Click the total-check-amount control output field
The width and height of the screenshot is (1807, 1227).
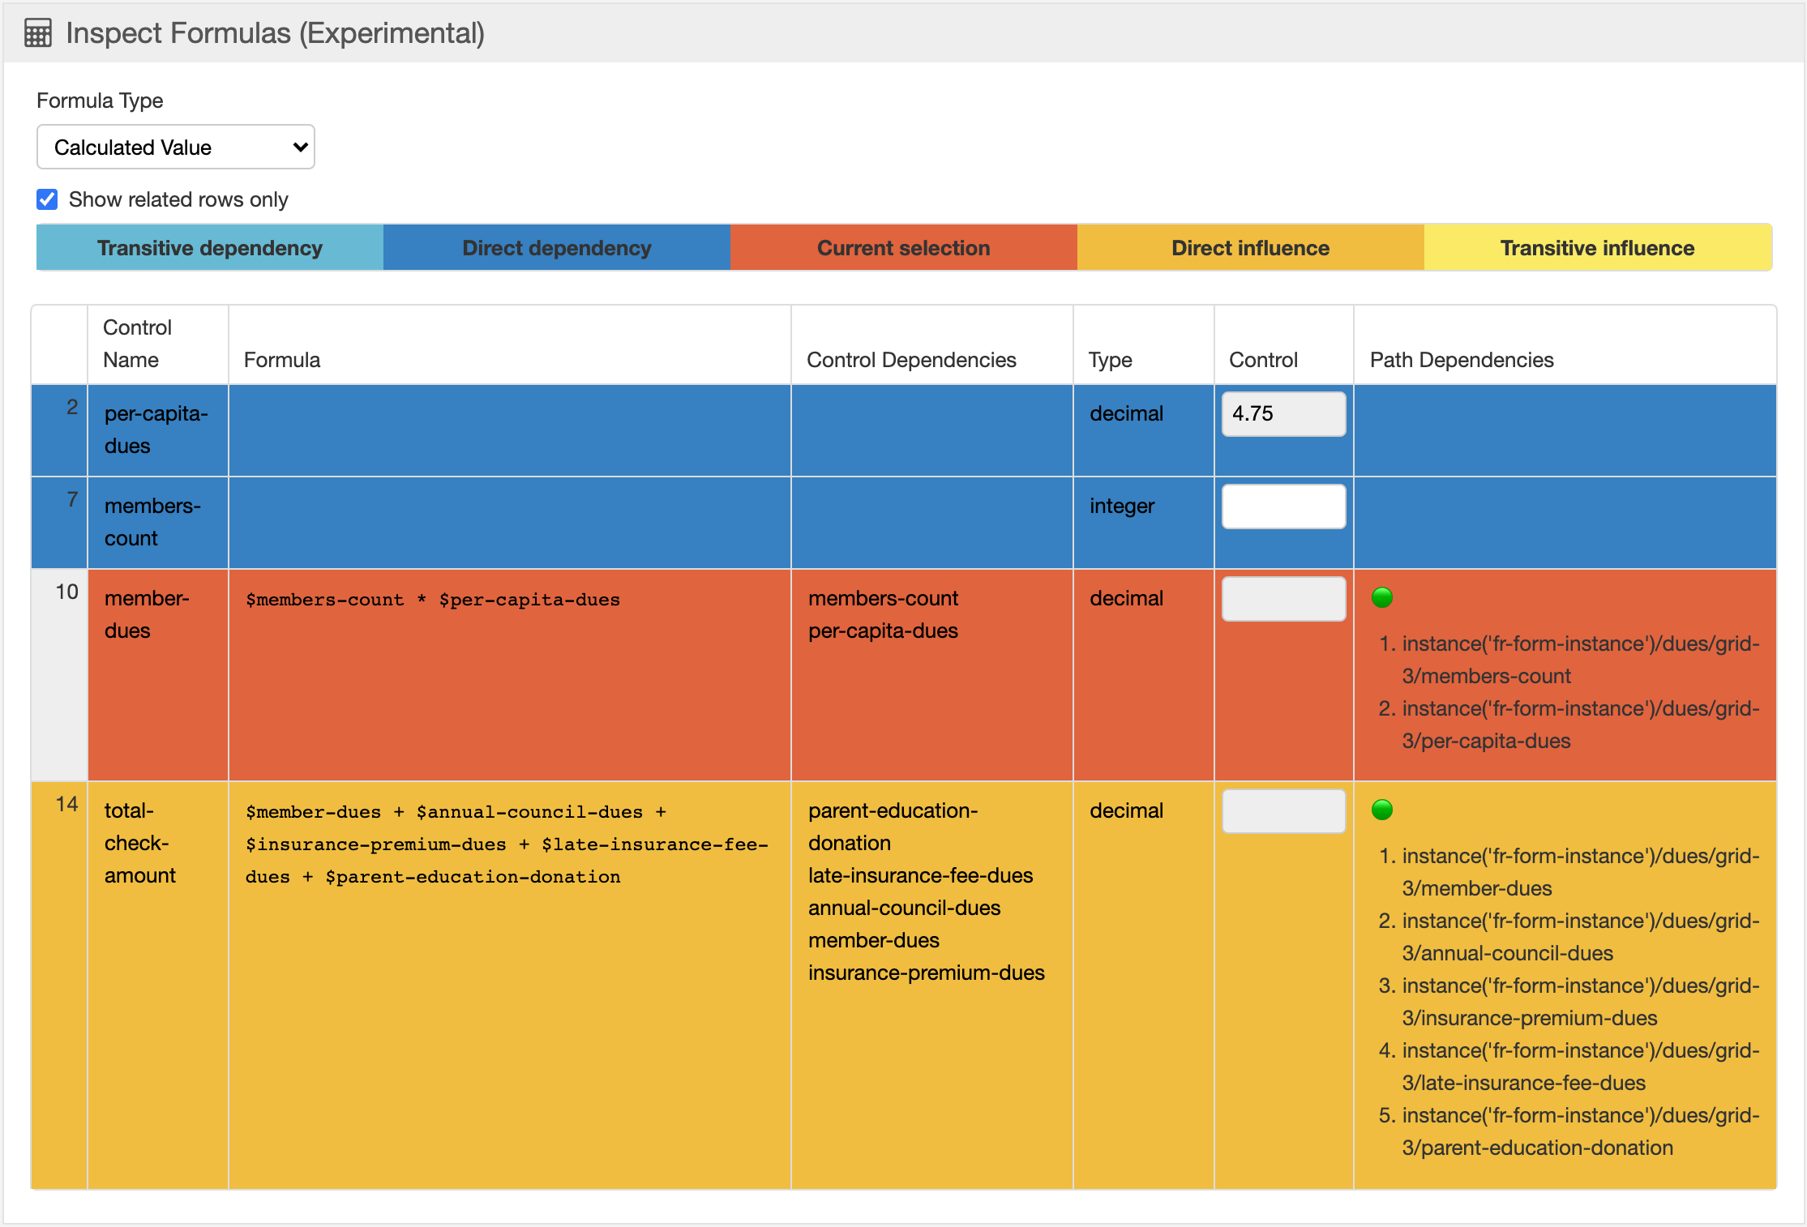[x=1284, y=811]
